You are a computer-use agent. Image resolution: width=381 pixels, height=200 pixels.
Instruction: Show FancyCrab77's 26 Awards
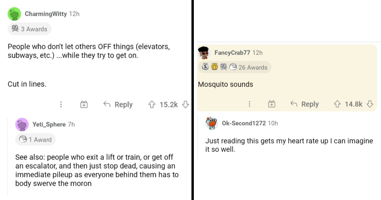coord(234,67)
